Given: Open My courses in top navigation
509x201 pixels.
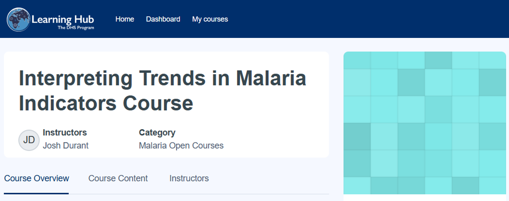Looking at the screenshot, I should coord(210,19).
